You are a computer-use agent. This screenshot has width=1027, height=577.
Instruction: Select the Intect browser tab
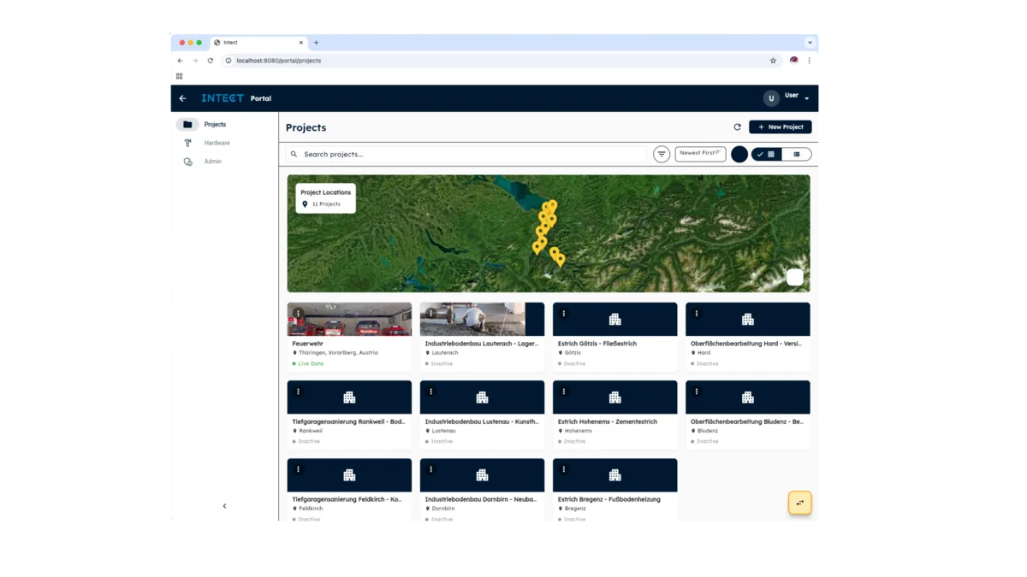point(258,43)
